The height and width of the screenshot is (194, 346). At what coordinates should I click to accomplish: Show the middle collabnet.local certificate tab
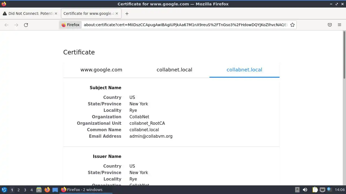[x=174, y=70]
